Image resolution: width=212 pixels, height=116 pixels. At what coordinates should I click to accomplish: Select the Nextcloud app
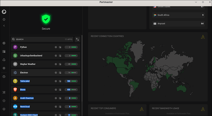coord(45,107)
